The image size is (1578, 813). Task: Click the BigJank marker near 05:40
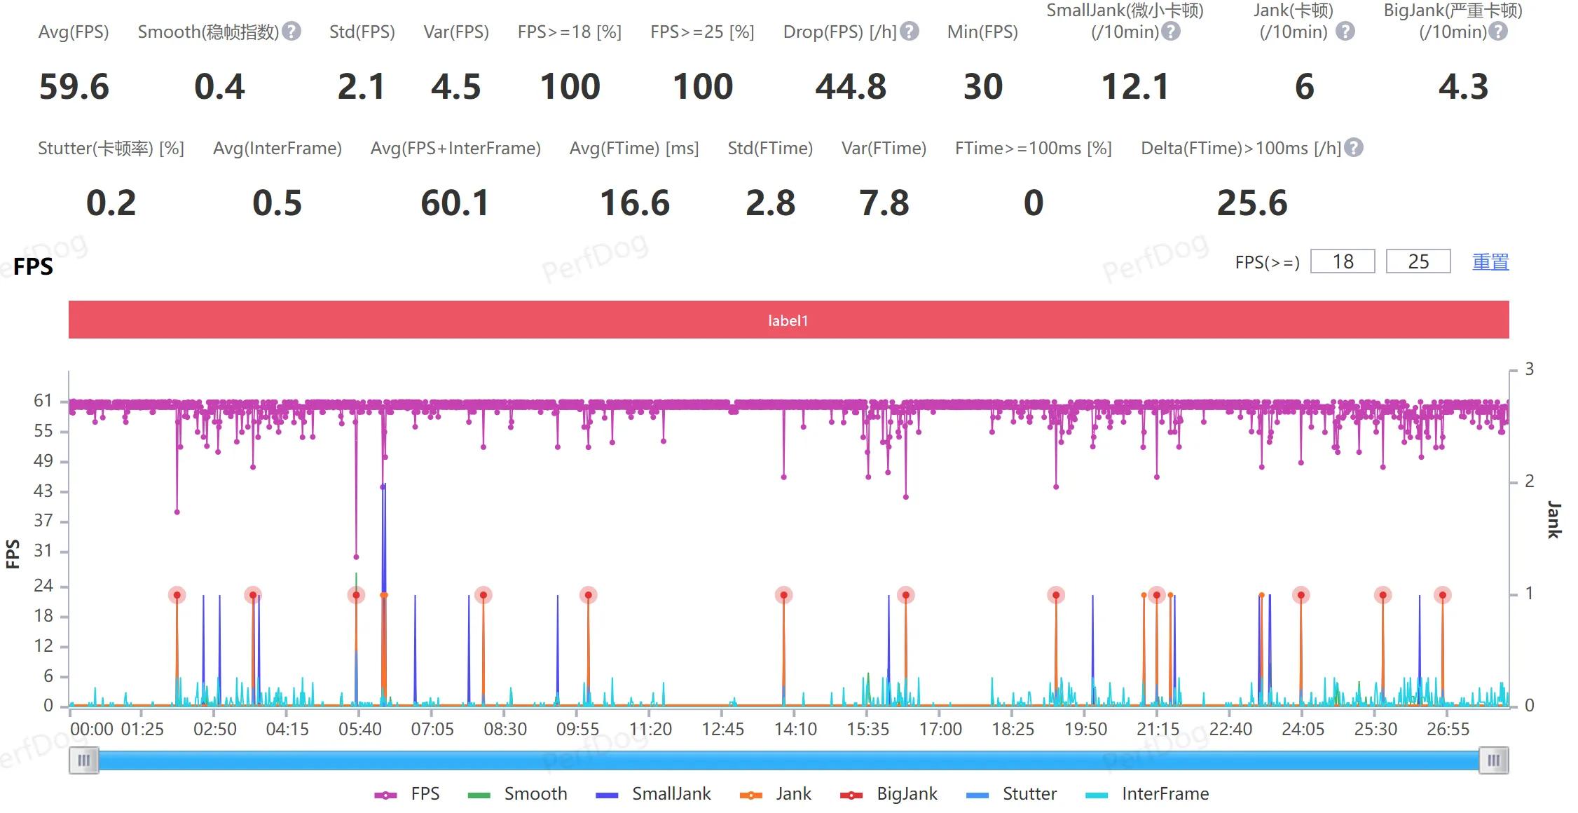(x=356, y=595)
